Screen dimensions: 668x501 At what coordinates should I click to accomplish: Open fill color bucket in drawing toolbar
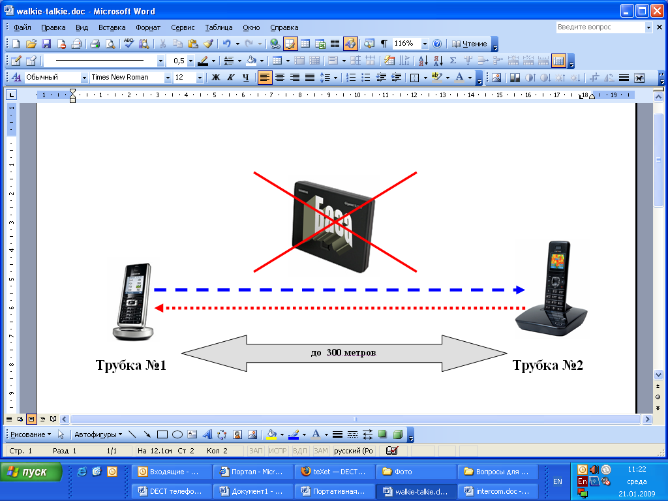(x=271, y=434)
